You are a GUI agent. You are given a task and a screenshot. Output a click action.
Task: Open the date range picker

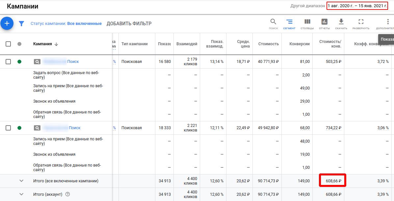click(357, 6)
